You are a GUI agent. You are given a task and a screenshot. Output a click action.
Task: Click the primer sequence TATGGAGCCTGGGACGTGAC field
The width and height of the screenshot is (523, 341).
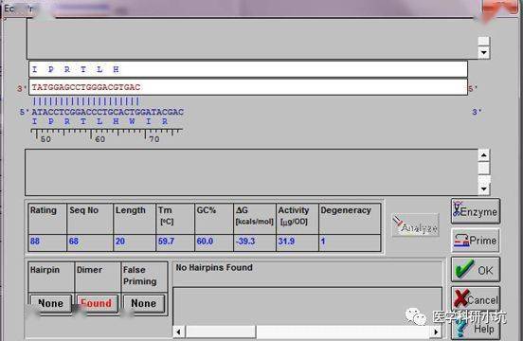(x=248, y=87)
